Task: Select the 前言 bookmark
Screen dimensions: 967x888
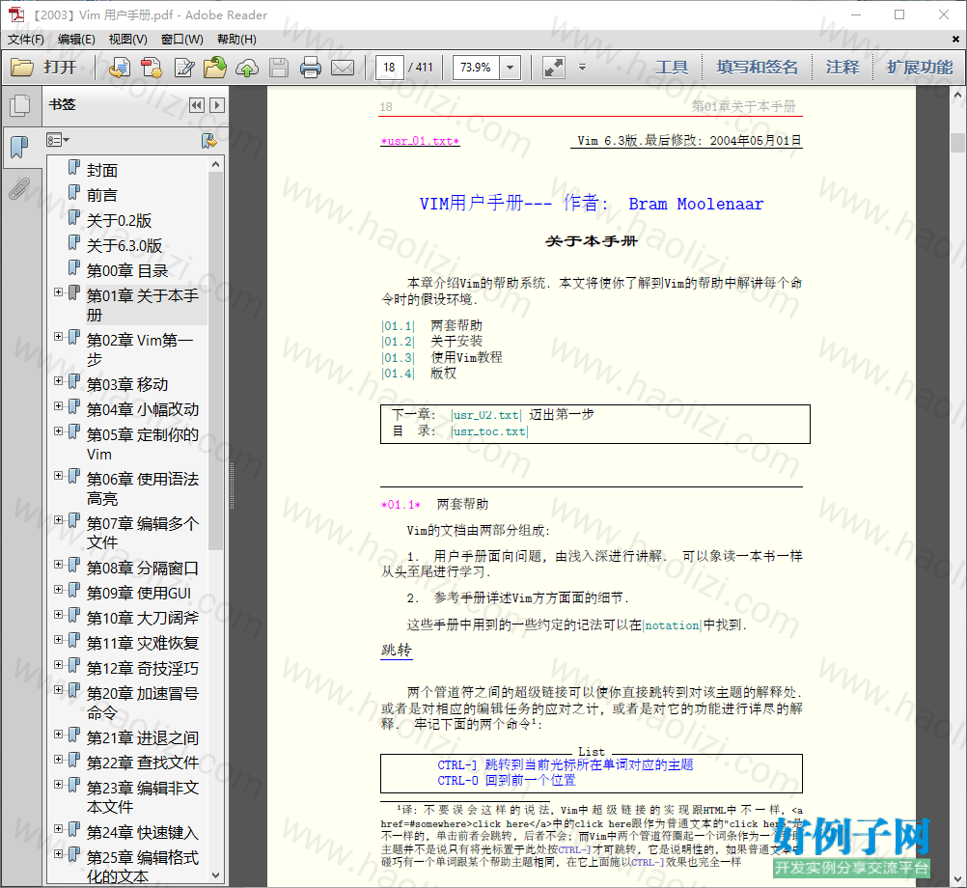Action: click(x=101, y=196)
